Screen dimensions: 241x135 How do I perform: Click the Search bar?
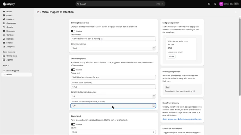click(x=120, y=4)
